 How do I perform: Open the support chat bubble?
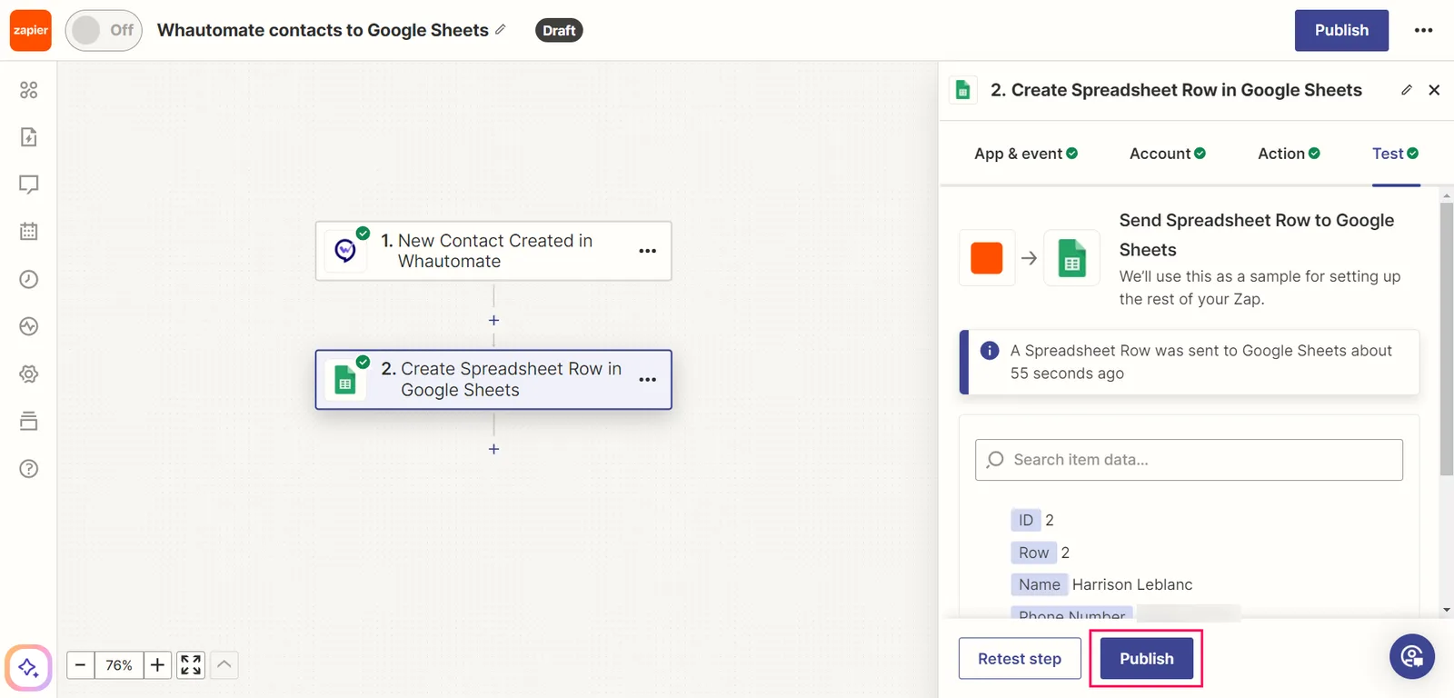click(x=1412, y=656)
